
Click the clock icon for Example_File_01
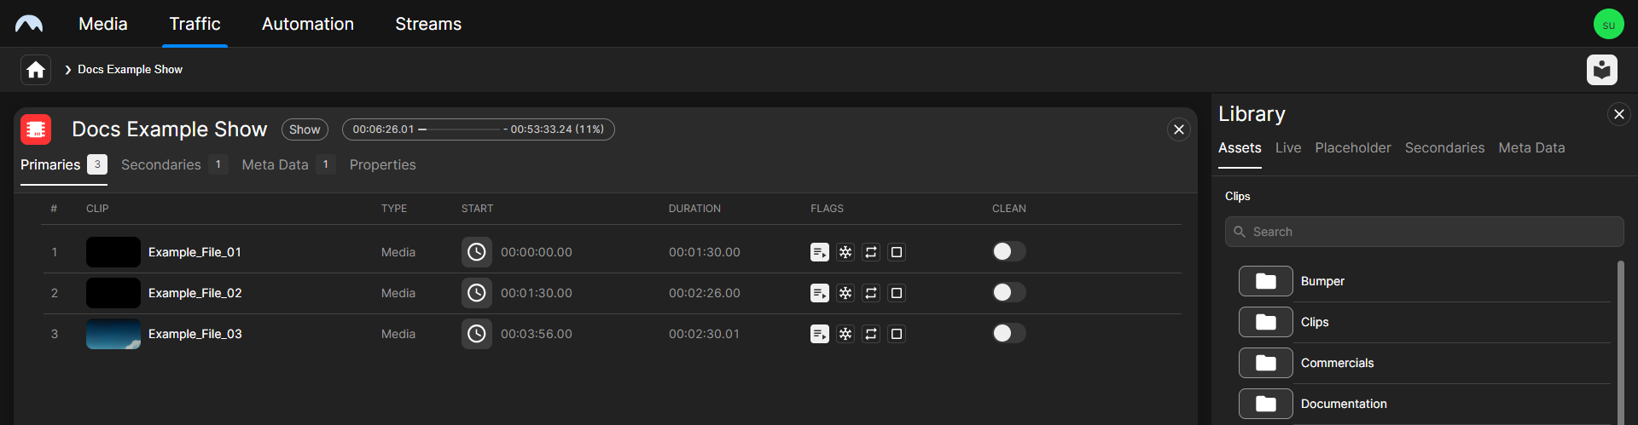tap(477, 252)
